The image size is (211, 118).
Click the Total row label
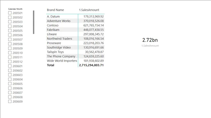pos(50,65)
